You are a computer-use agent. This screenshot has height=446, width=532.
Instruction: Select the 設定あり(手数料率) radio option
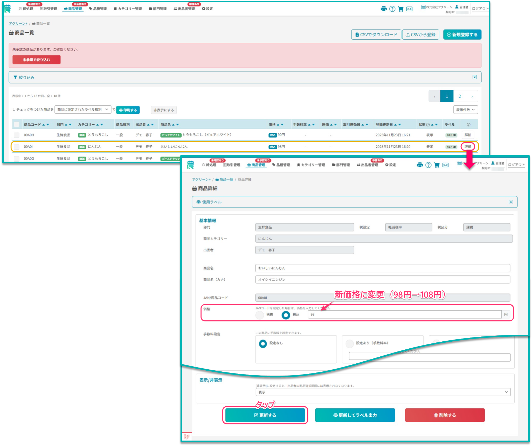[x=349, y=343]
